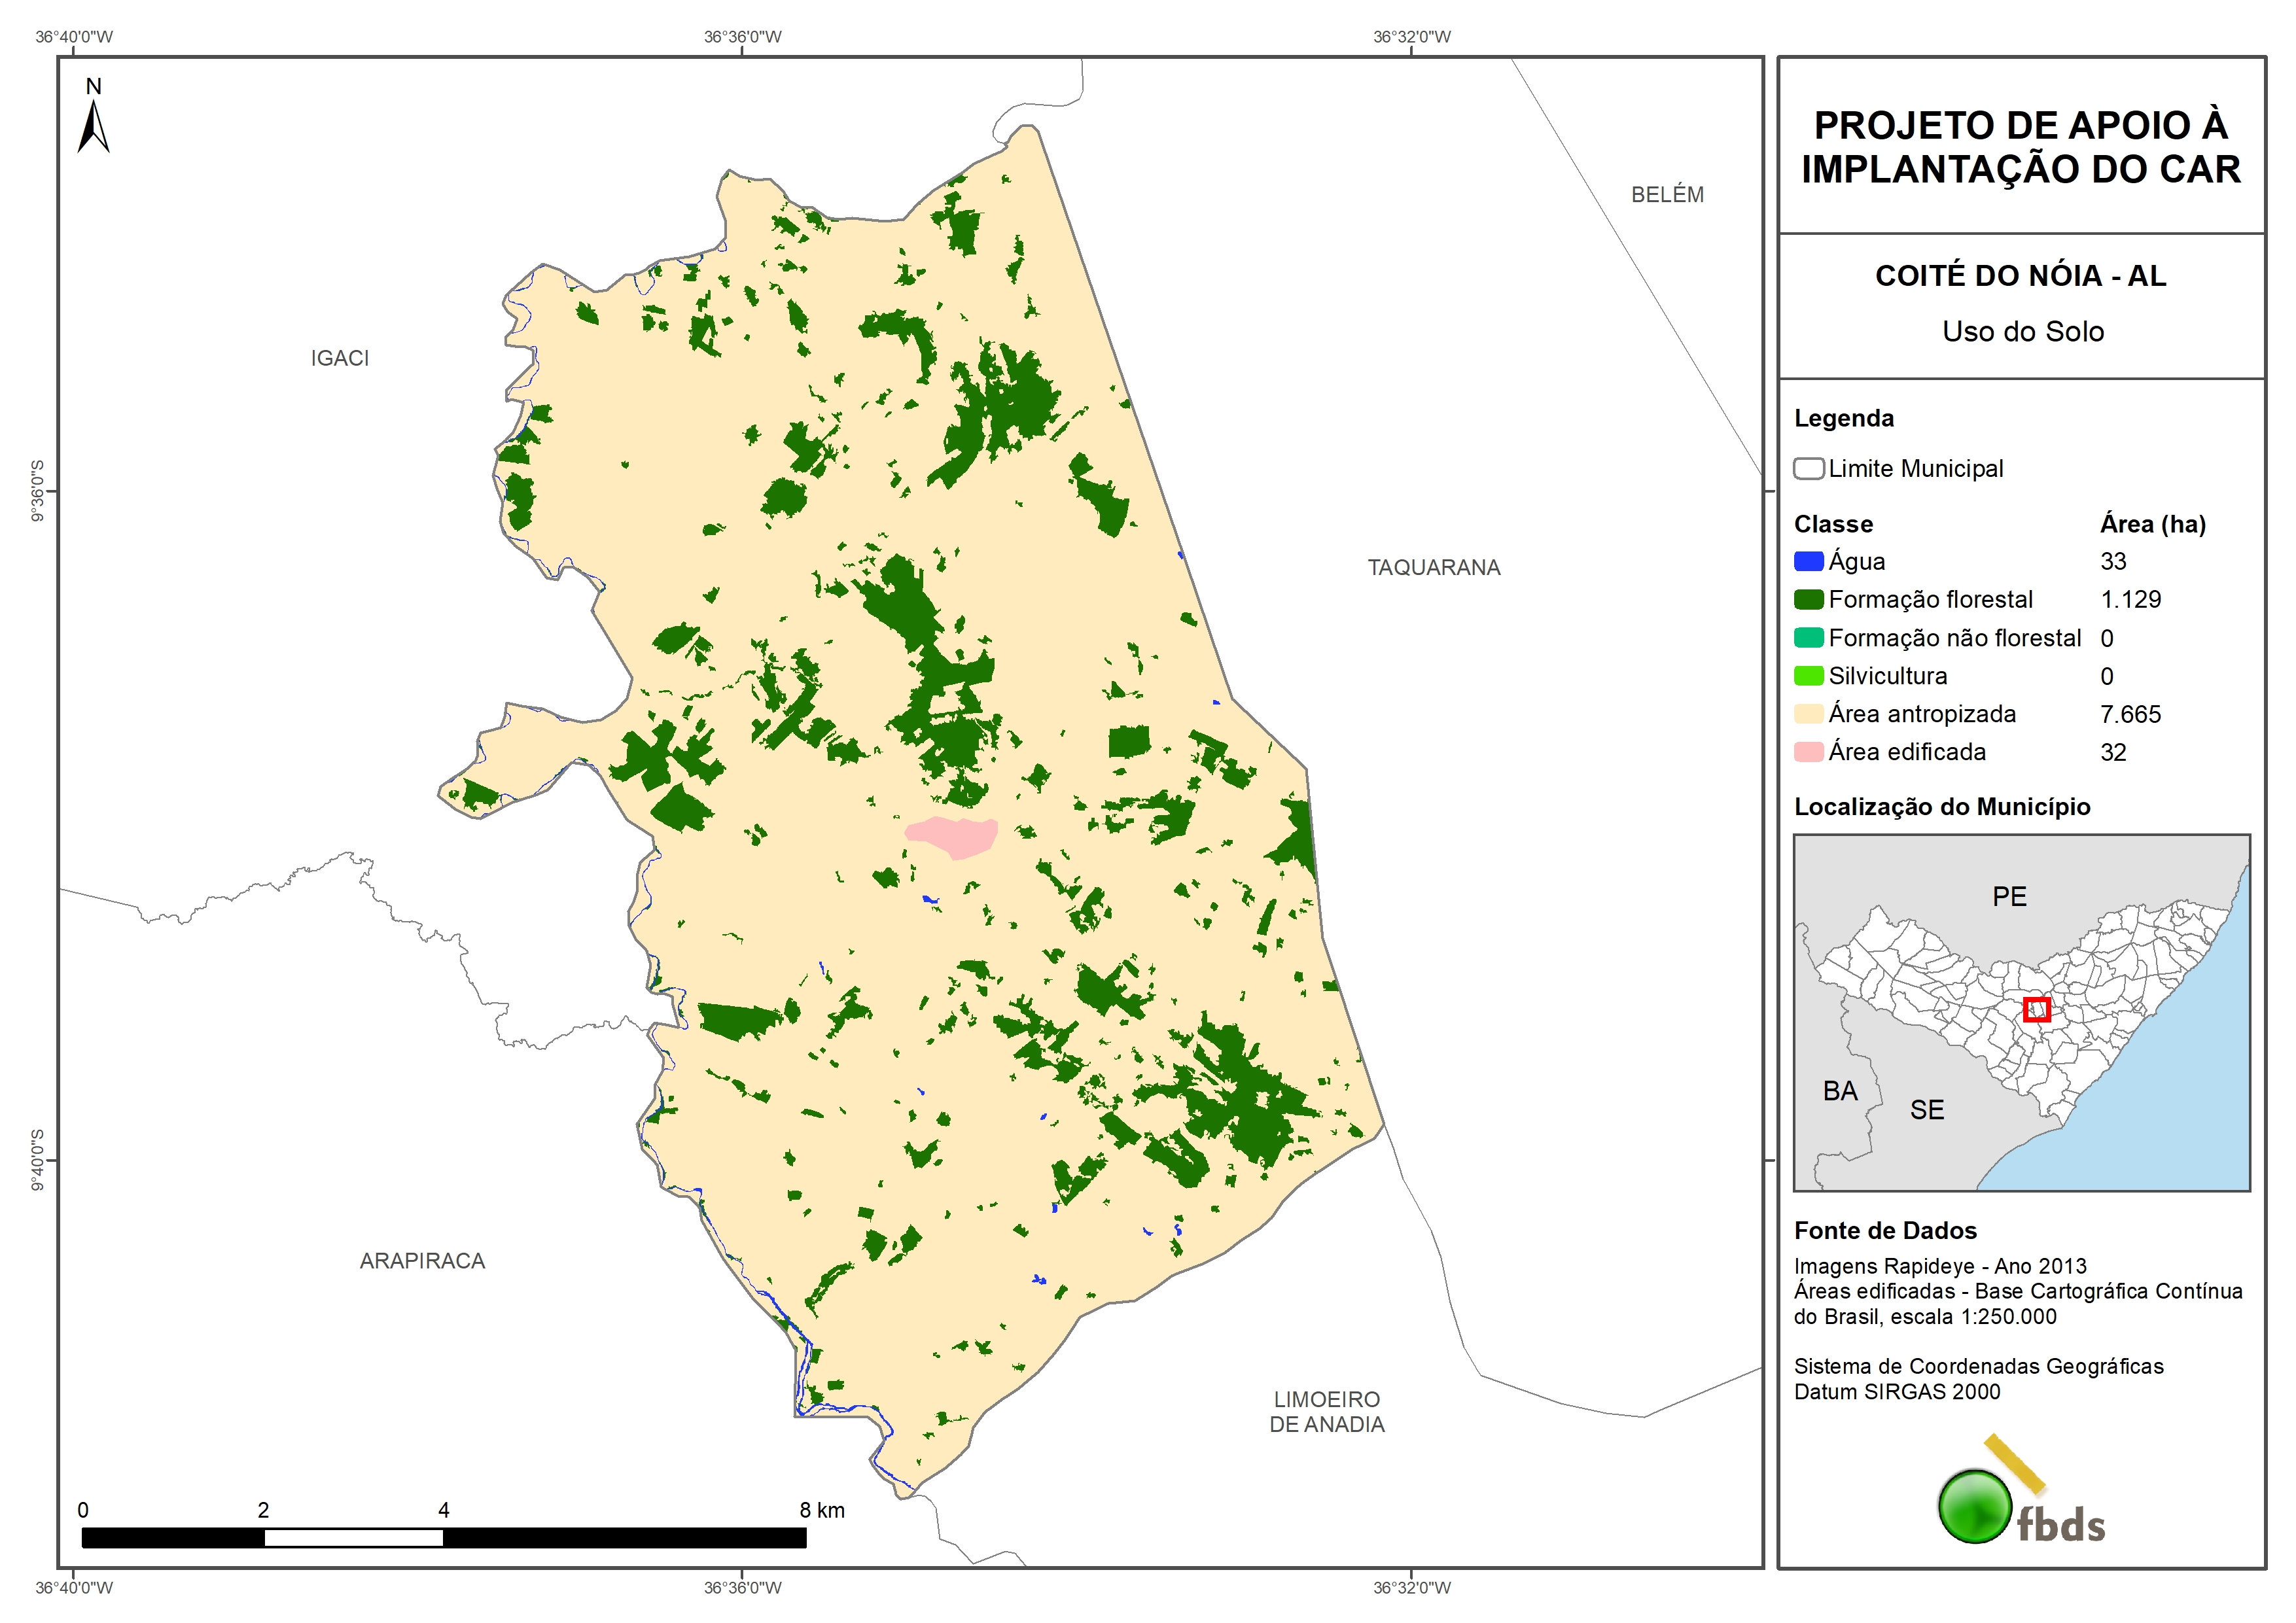2296x1623 pixels.
Task: Click the white segment of scale bar
Action: click(x=353, y=1538)
